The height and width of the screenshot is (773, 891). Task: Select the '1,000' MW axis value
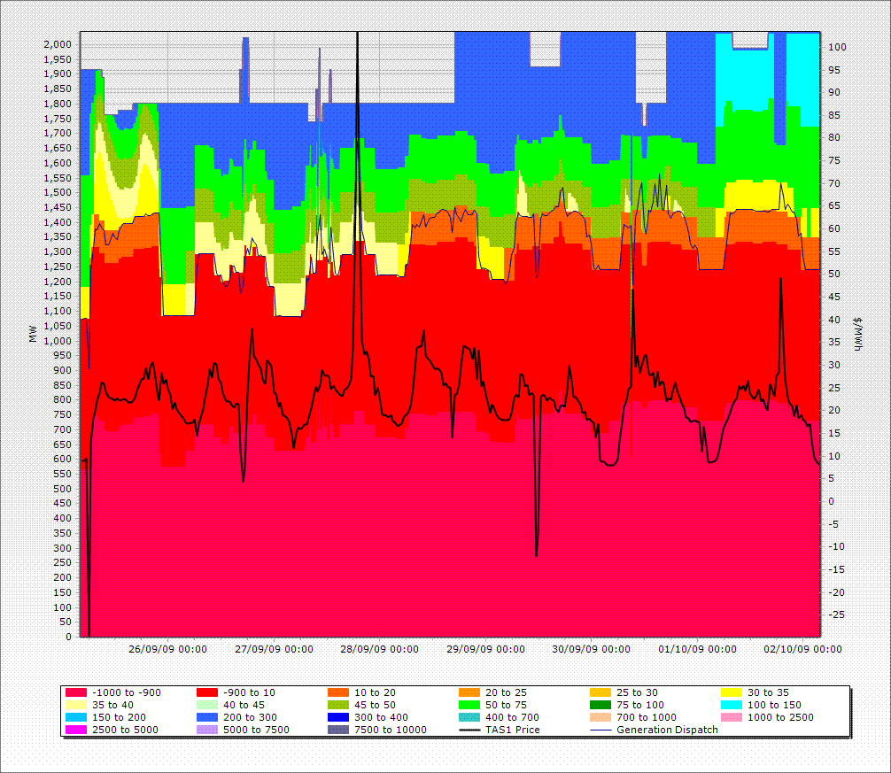[x=58, y=341]
